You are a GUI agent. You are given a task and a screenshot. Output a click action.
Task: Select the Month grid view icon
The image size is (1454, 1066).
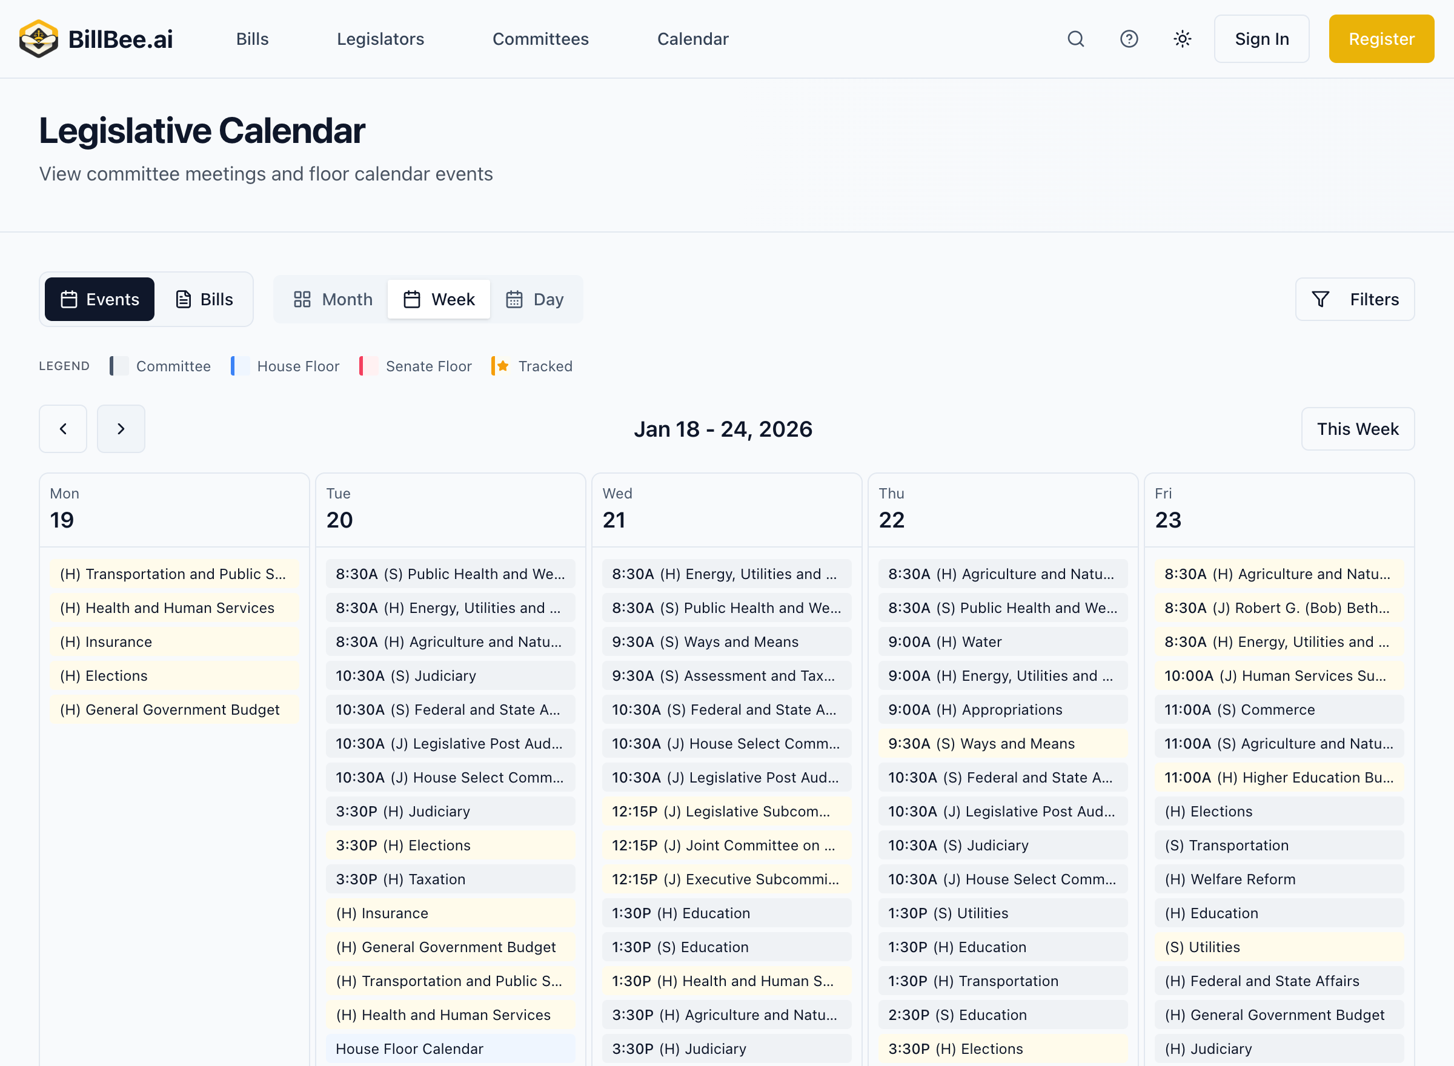tap(303, 299)
